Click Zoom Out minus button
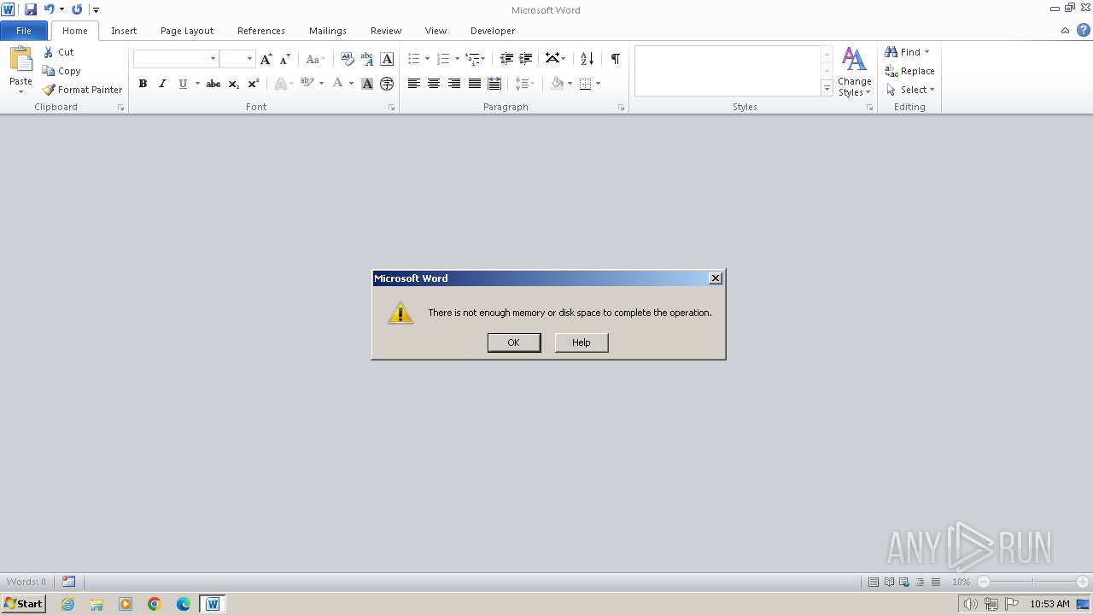Image resolution: width=1093 pixels, height=615 pixels. (x=984, y=582)
